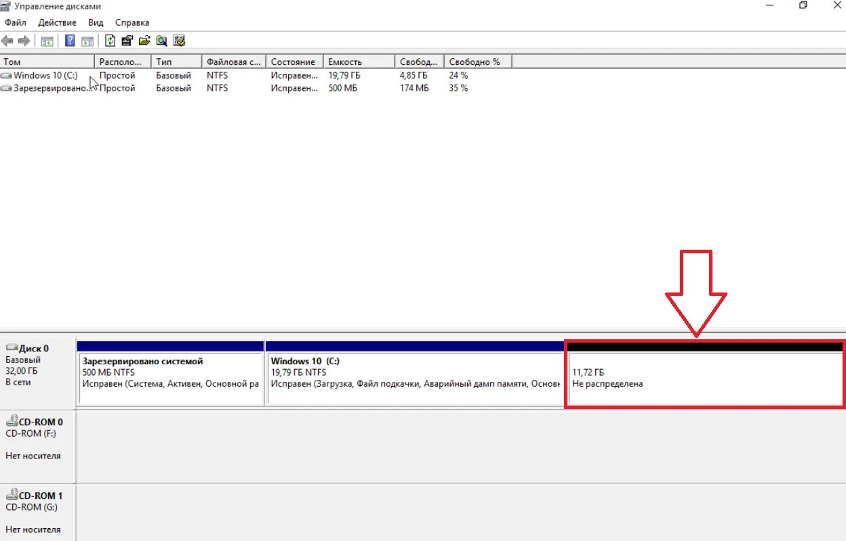
Task: Open Help via the blue question-mark icon
Action: click(x=69, y=41)
